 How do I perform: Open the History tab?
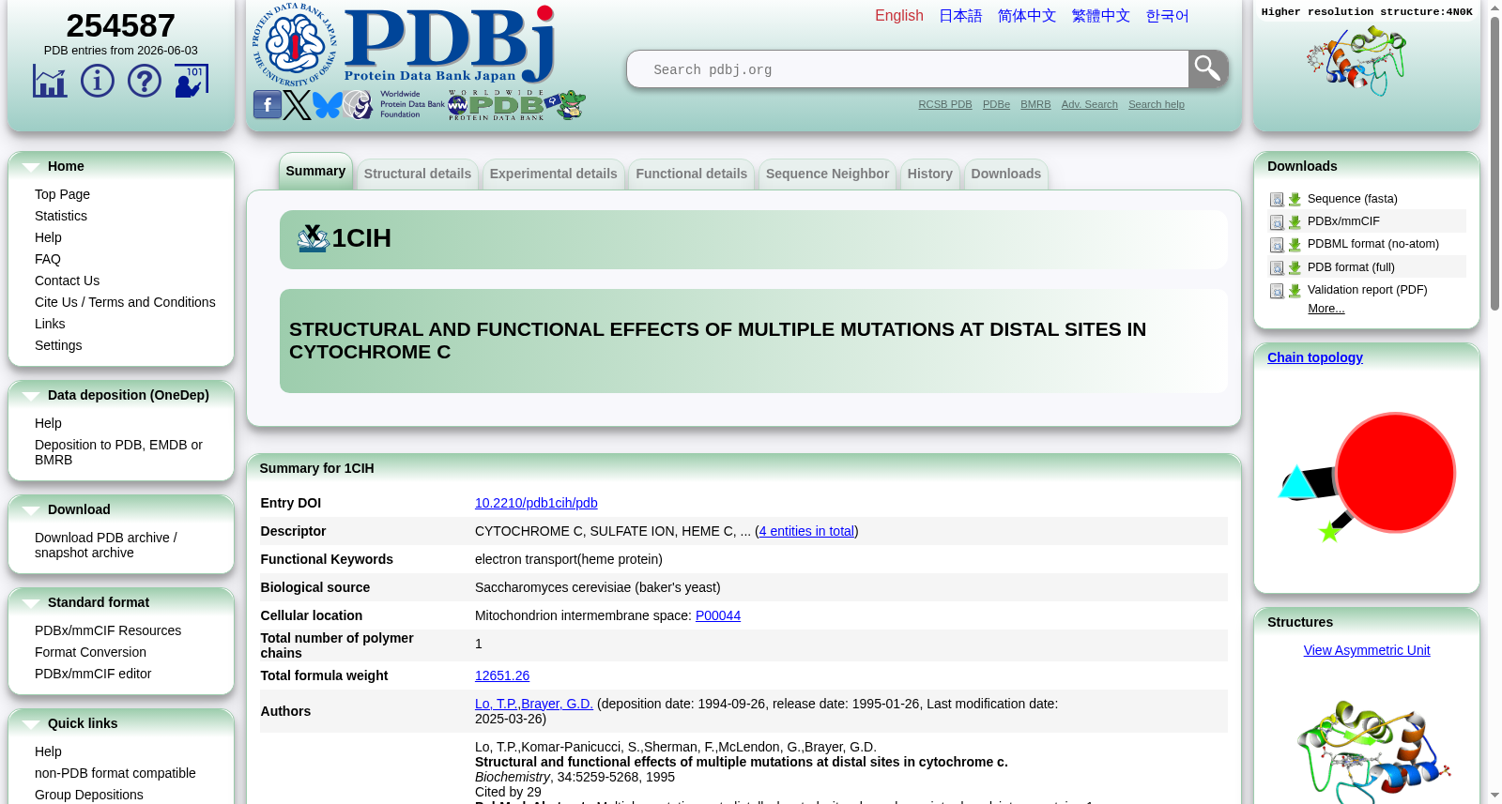[x=930, y=174]
